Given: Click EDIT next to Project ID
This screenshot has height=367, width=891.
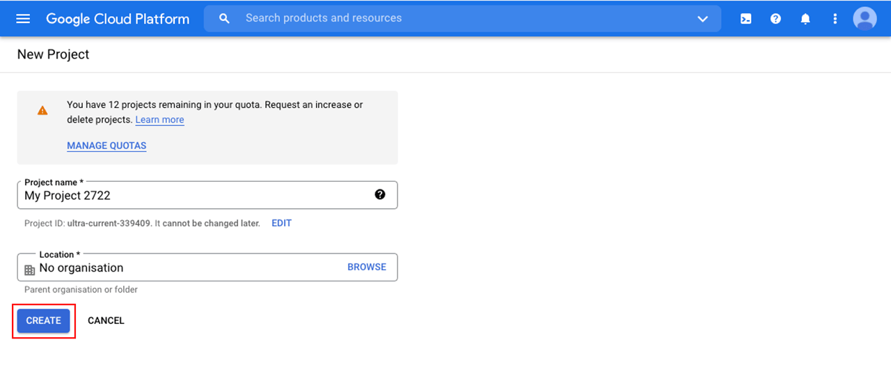Looking at the screenshot, I should coord(281,224).
